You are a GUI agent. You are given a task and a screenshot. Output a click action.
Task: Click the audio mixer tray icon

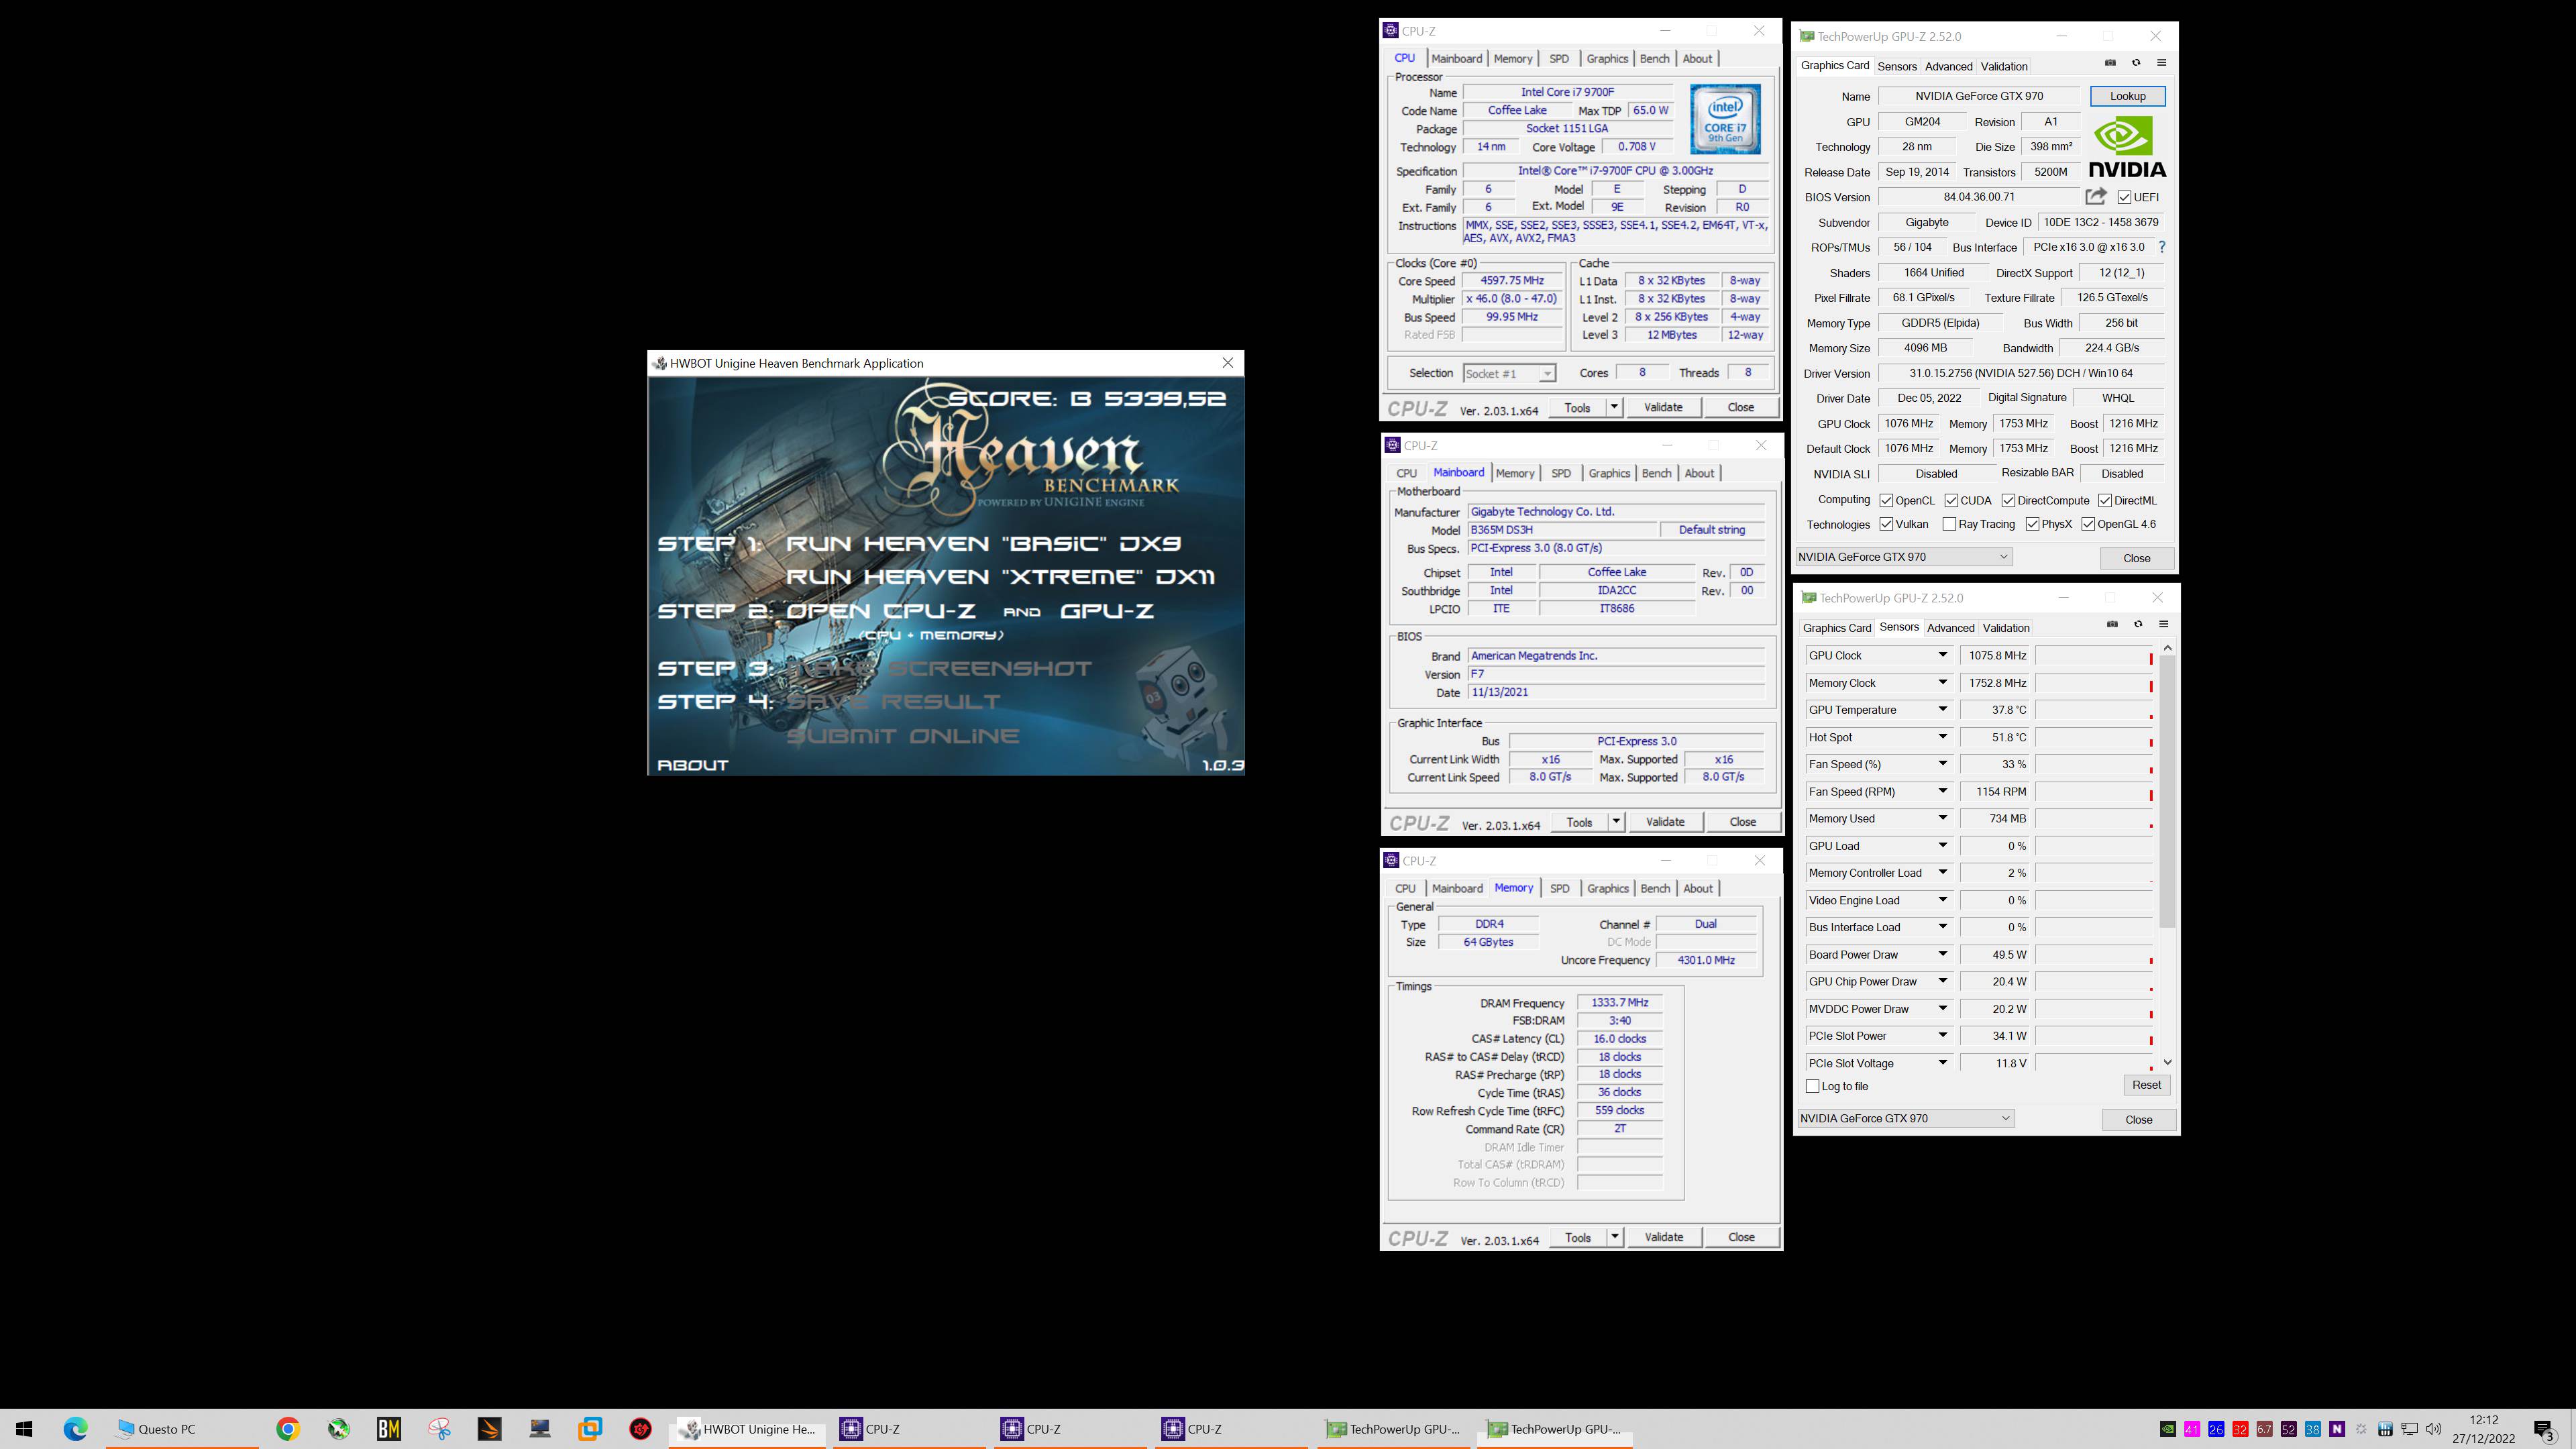[2385, 1429]
